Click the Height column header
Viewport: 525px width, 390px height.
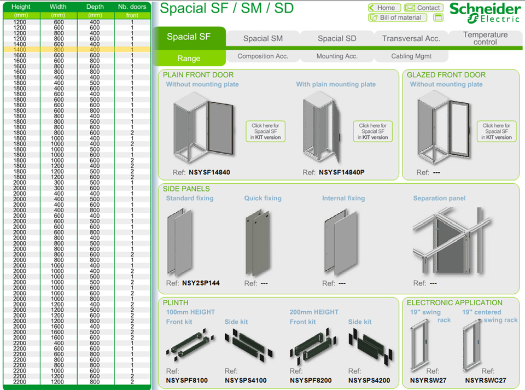21,7
